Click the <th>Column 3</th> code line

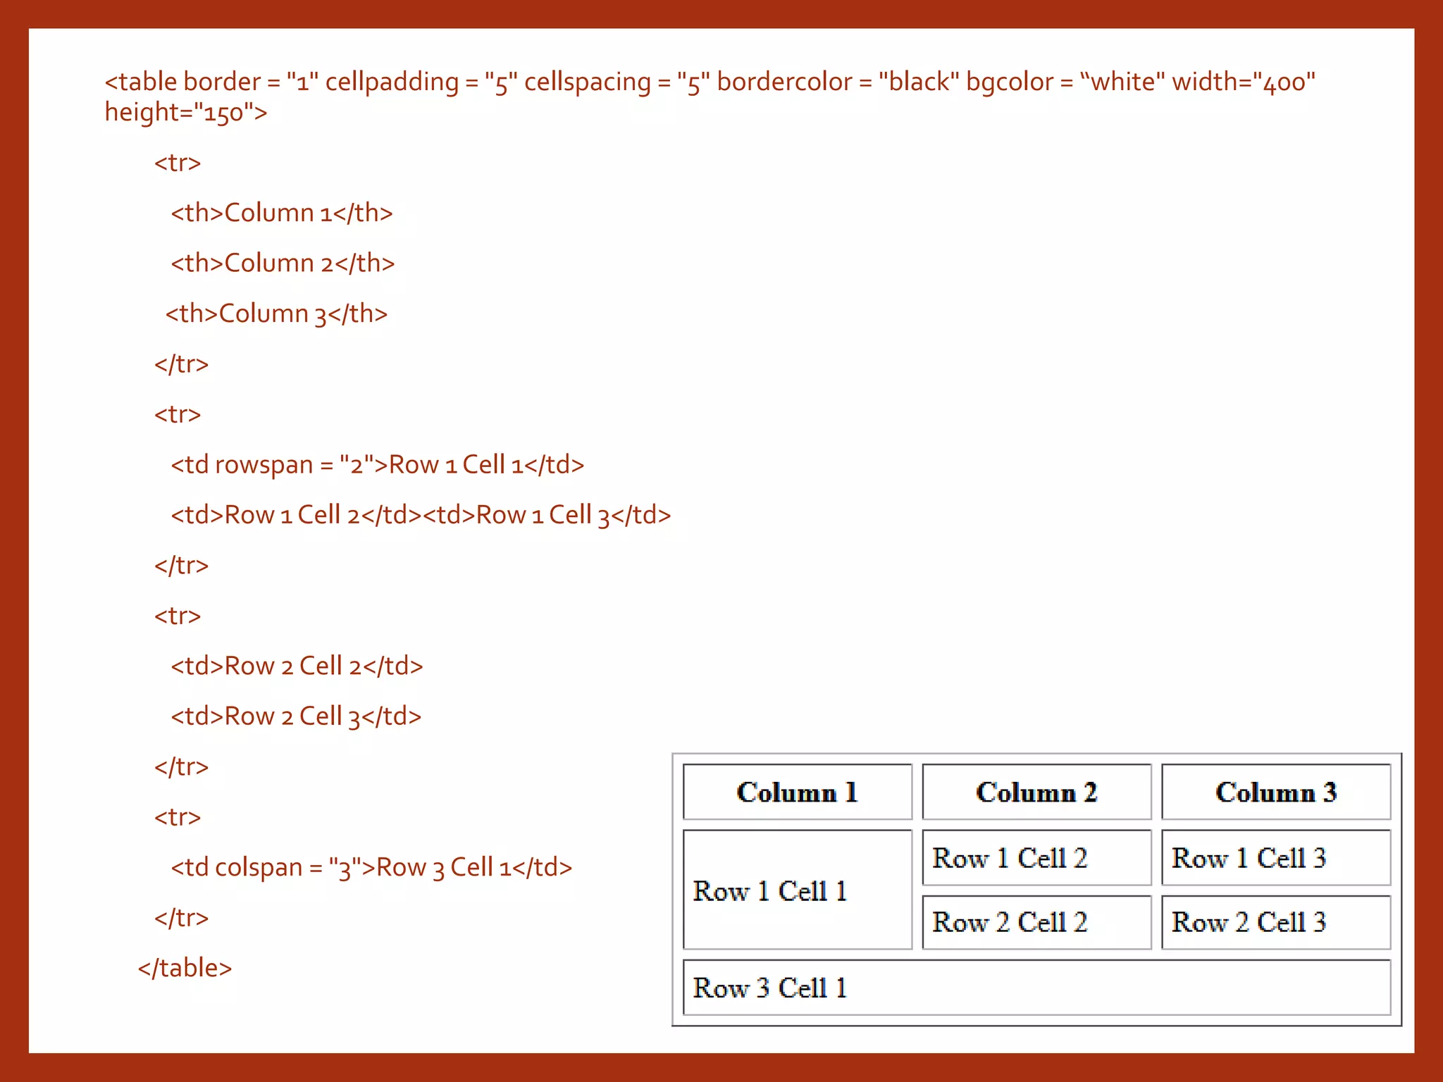tap(276, 313)
